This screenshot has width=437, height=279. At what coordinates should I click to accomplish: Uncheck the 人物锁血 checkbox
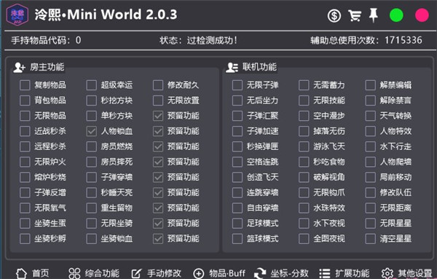click(92, 131)
